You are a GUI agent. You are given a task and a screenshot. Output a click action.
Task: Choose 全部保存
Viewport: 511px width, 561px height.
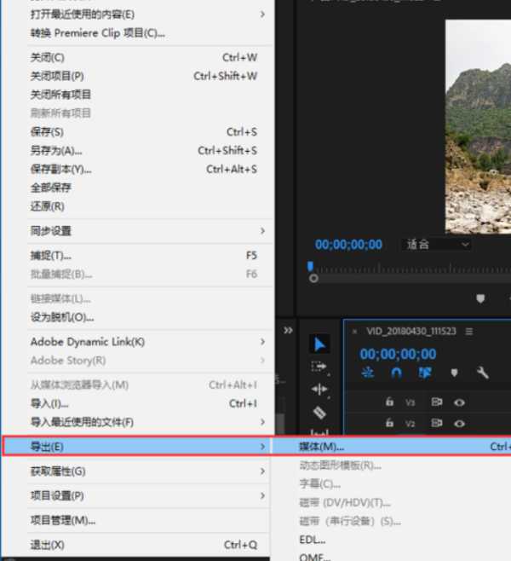(149, 188)
